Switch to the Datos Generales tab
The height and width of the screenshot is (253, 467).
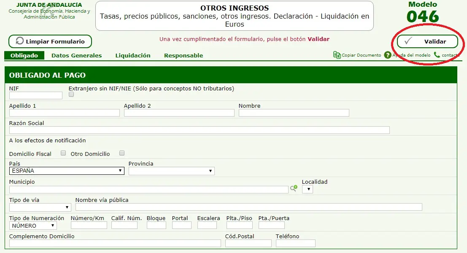(x=76, y=55)
